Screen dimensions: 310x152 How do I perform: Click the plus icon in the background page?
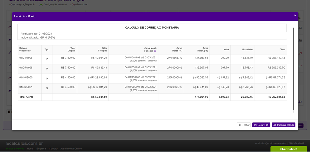pyautogui.click(x=9, y=112)
